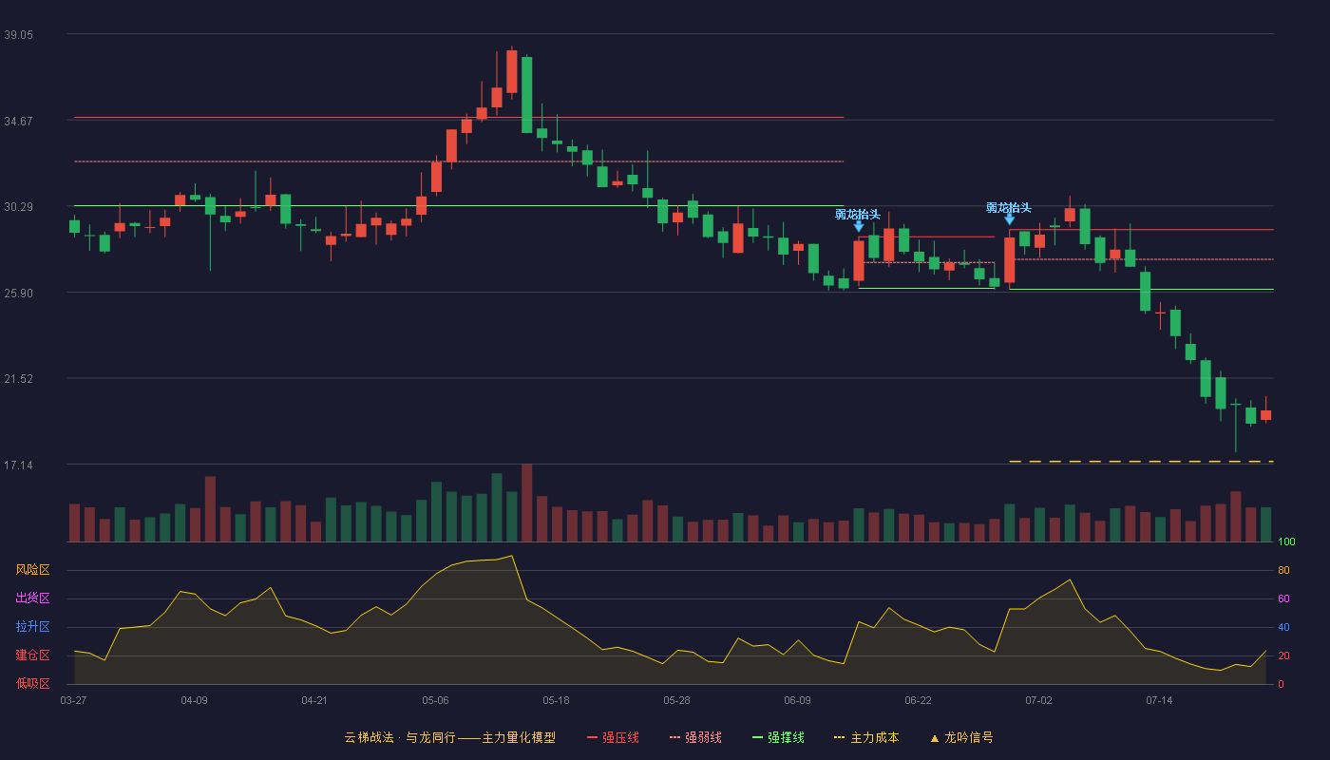Click the 34.67 price axis label

coord(18,121)
